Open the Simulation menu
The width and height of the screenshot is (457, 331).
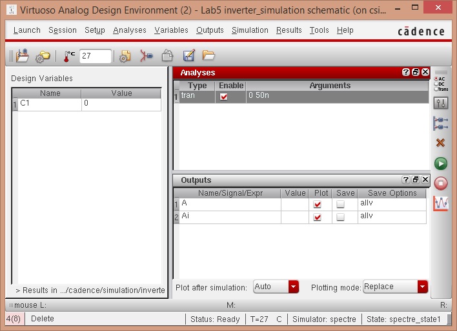250,30
